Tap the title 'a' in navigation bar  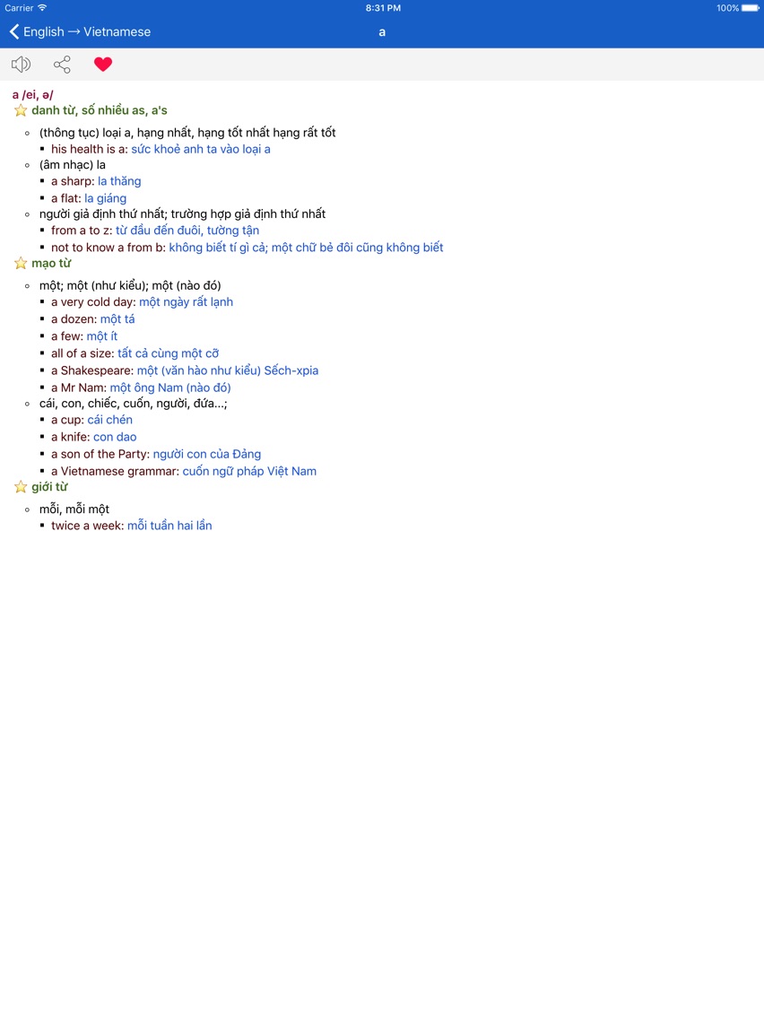pos(382,32)
